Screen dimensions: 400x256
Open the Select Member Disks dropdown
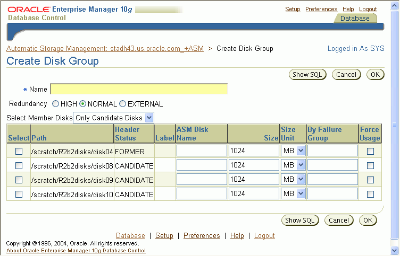point(114,118)
